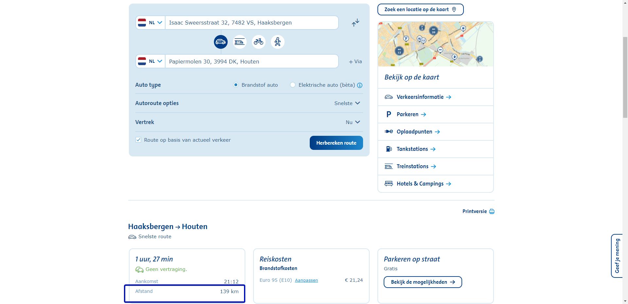This screenshot has width=628, height=304.
Task: Select the train travel mode icon
Action: coord(239,42)
